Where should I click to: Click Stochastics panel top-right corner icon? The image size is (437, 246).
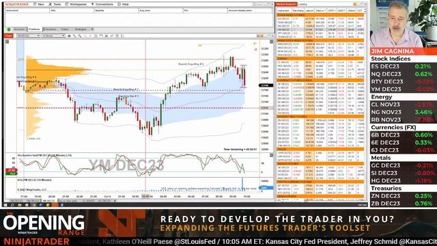pyautogui.click(x=271, y=155)
